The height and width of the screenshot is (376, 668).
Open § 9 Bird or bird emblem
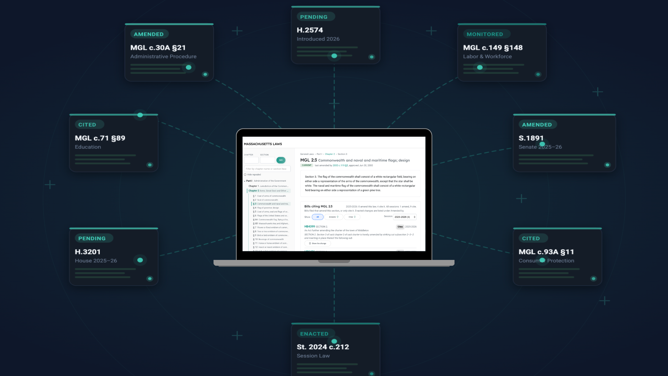click(271, 235)
